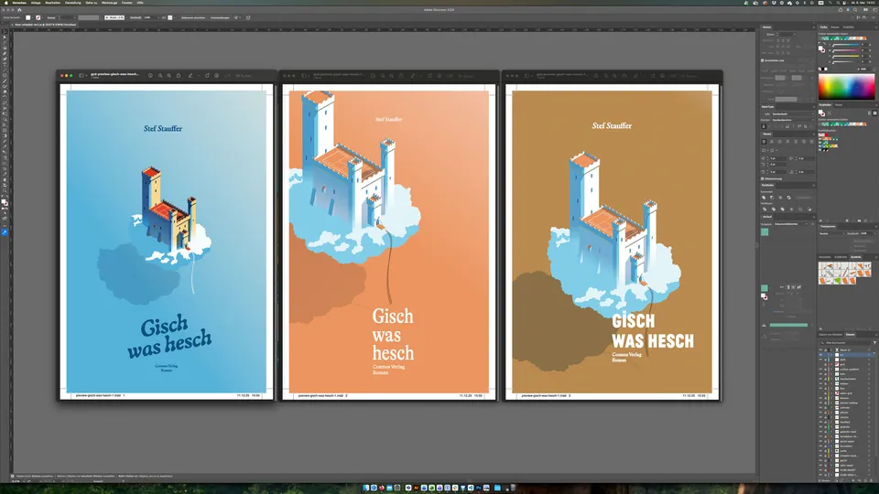879x494 pixels.
Task: Open the sidebar view button in the blue-cover Preview window
Action: point(81,76)
